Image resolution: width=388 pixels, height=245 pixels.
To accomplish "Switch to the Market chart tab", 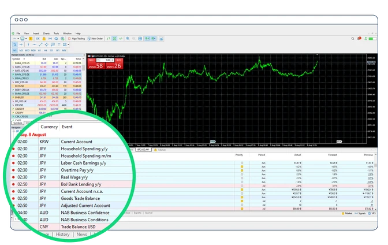I will point(160,150).
